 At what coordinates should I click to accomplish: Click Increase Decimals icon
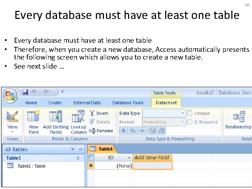coord(152,131)
